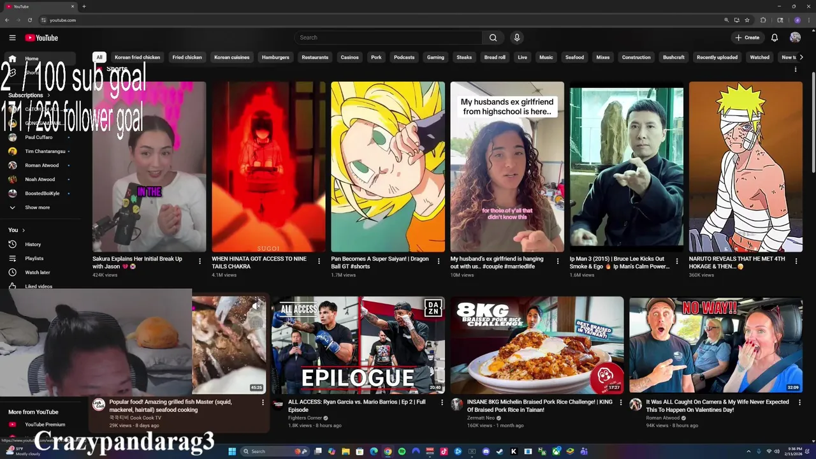816x459 pixels.
Task: Select the Casinos filter chip
Action: pos(349,57)
